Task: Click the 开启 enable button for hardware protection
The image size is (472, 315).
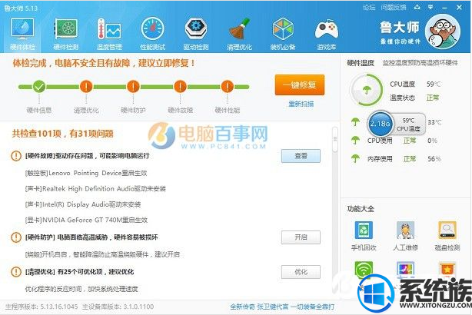Action: tap(301, 237)
